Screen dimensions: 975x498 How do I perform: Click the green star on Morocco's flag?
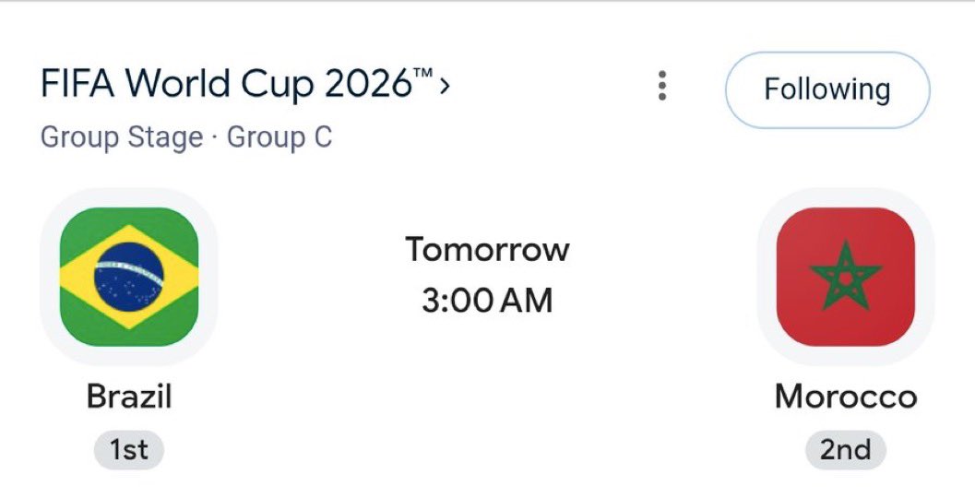[x=846, y=276]
